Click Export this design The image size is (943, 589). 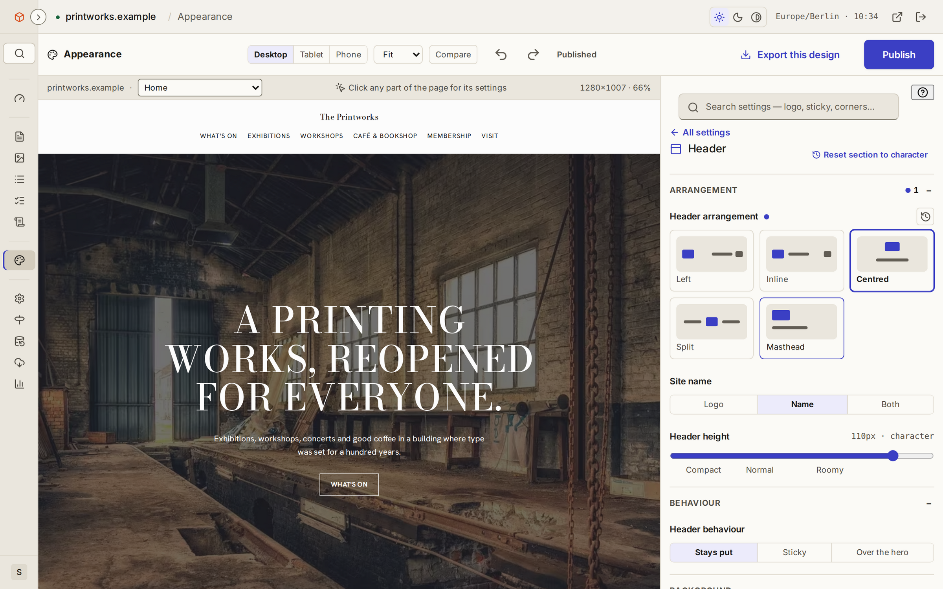(x=790, y=55)
